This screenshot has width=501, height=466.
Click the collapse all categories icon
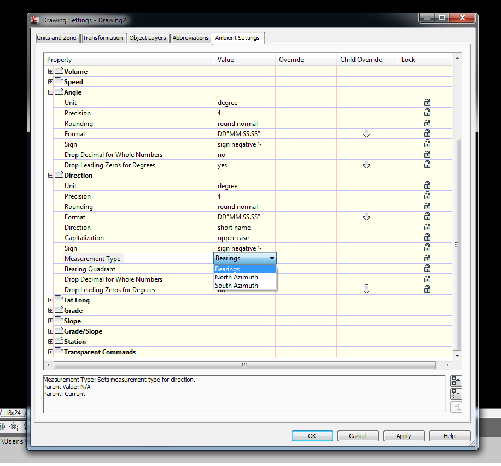(456, 381)
